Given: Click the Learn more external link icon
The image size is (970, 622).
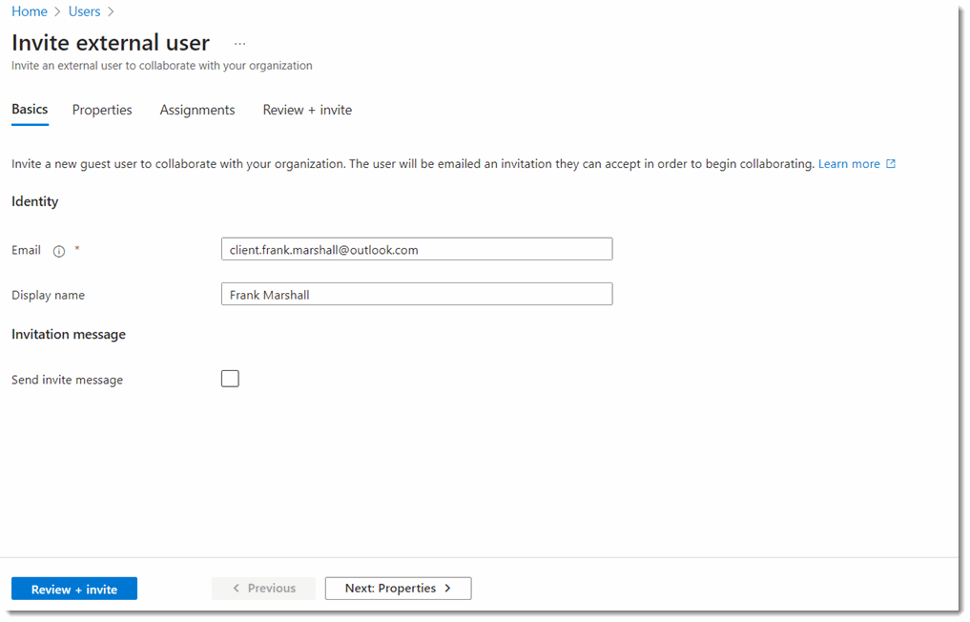Looking at the screenshot, I should coord(891,164).
